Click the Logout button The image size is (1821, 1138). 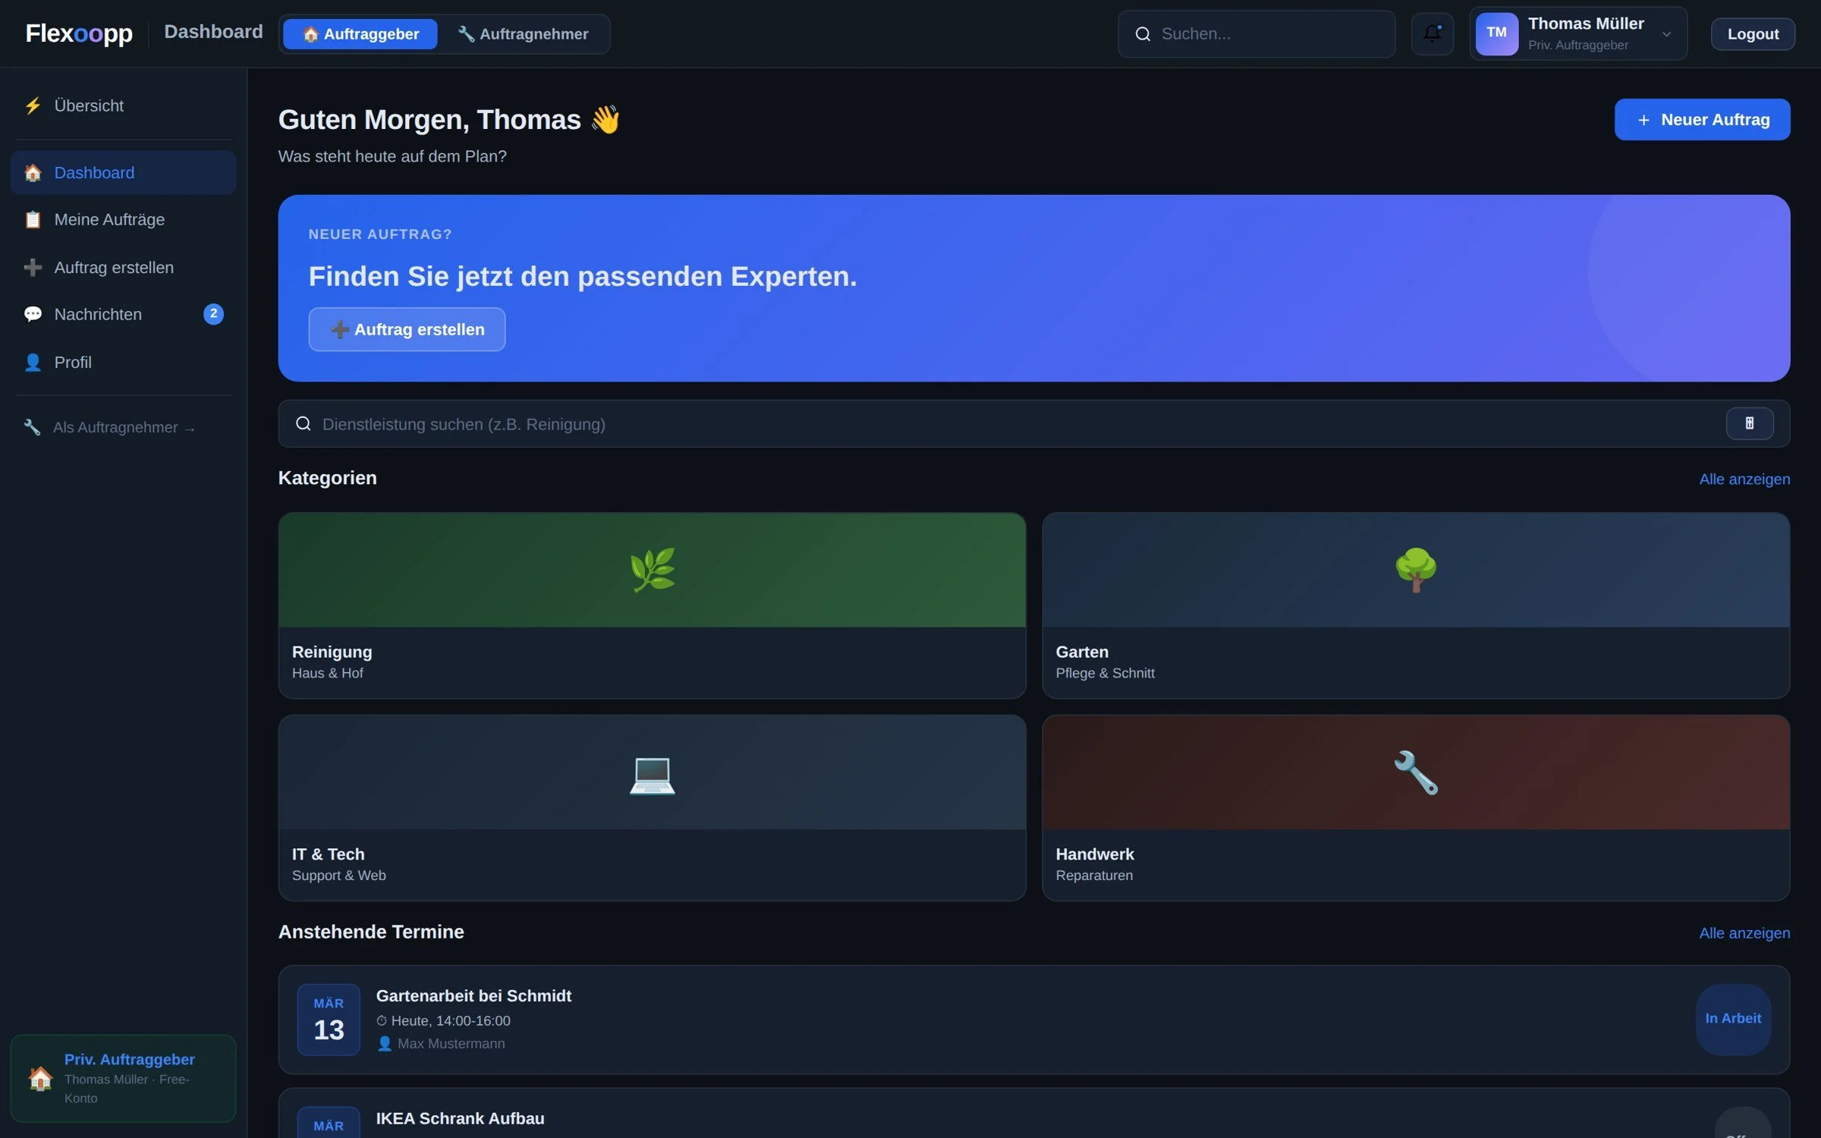1753,33
